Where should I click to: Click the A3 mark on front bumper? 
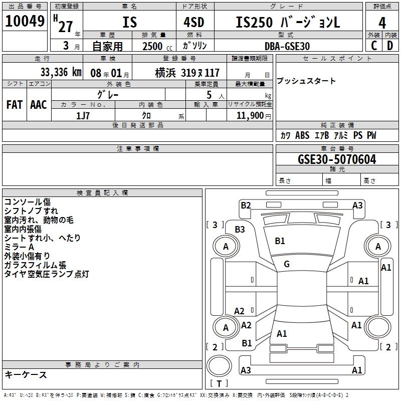[x=357, y=206]
